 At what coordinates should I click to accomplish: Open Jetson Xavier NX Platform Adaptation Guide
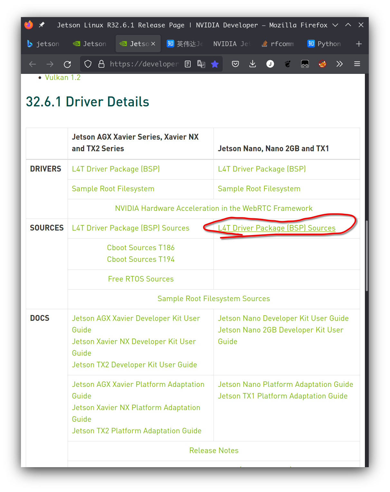pyautogui.click(x=136, y=413)
